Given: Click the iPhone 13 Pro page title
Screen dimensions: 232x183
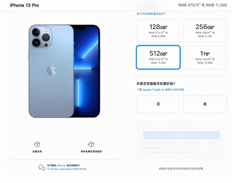Looking at the screenshot, I should pyautogui.click(x=24, y=5).
